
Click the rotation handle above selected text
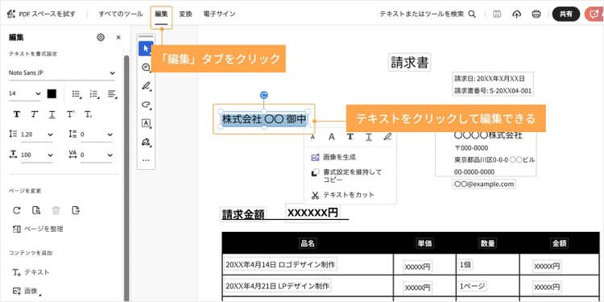pos(264,95)
